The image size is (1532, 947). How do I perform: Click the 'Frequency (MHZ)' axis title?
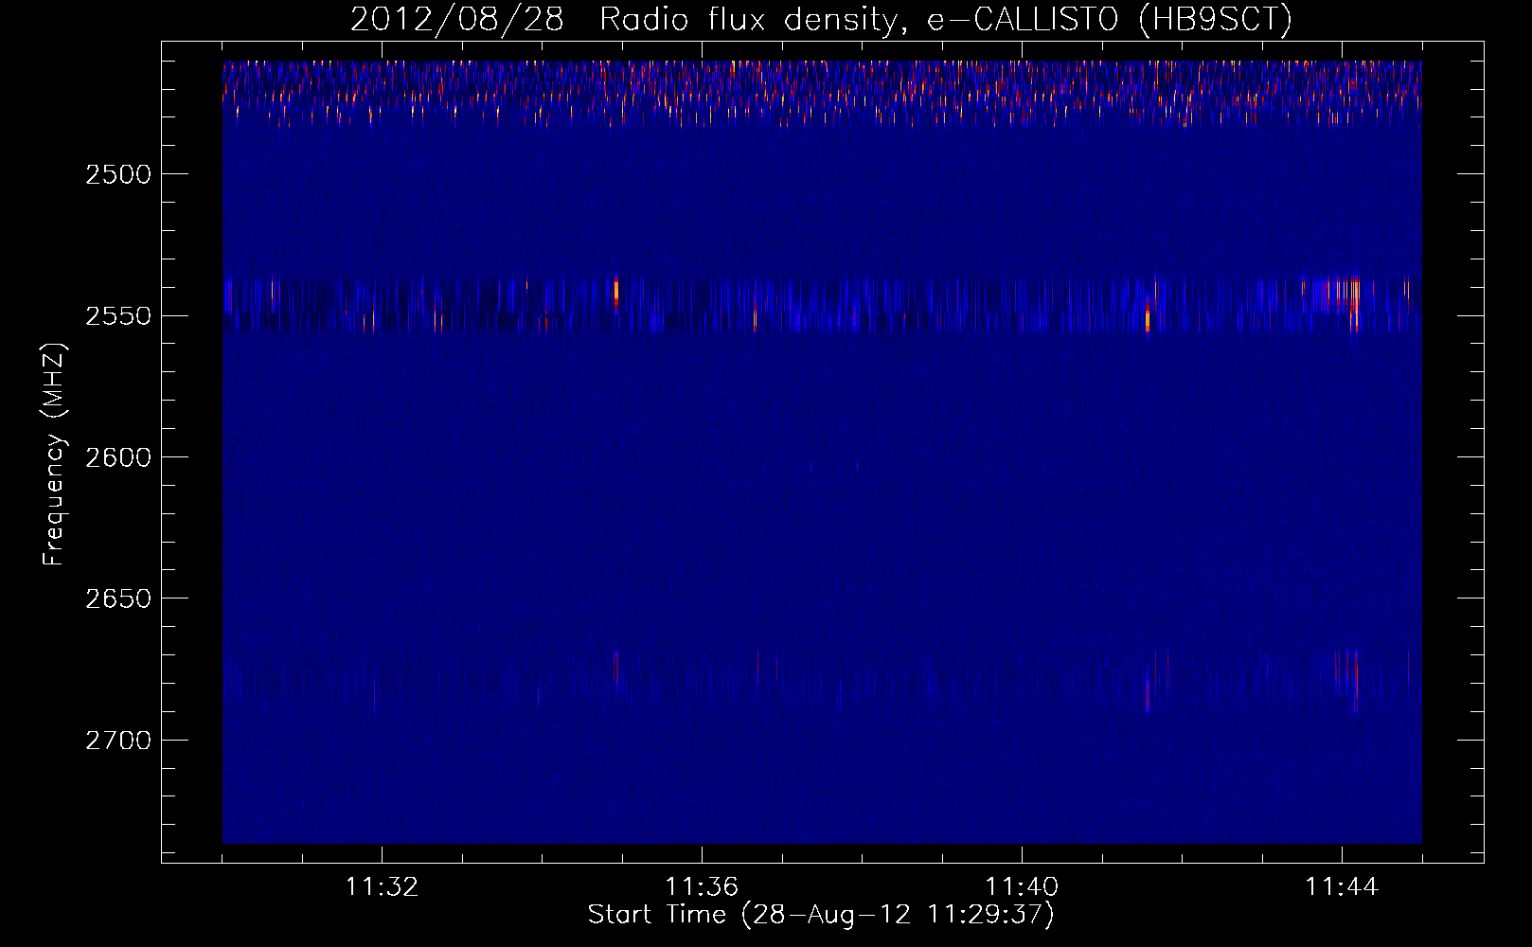point(54,455)
